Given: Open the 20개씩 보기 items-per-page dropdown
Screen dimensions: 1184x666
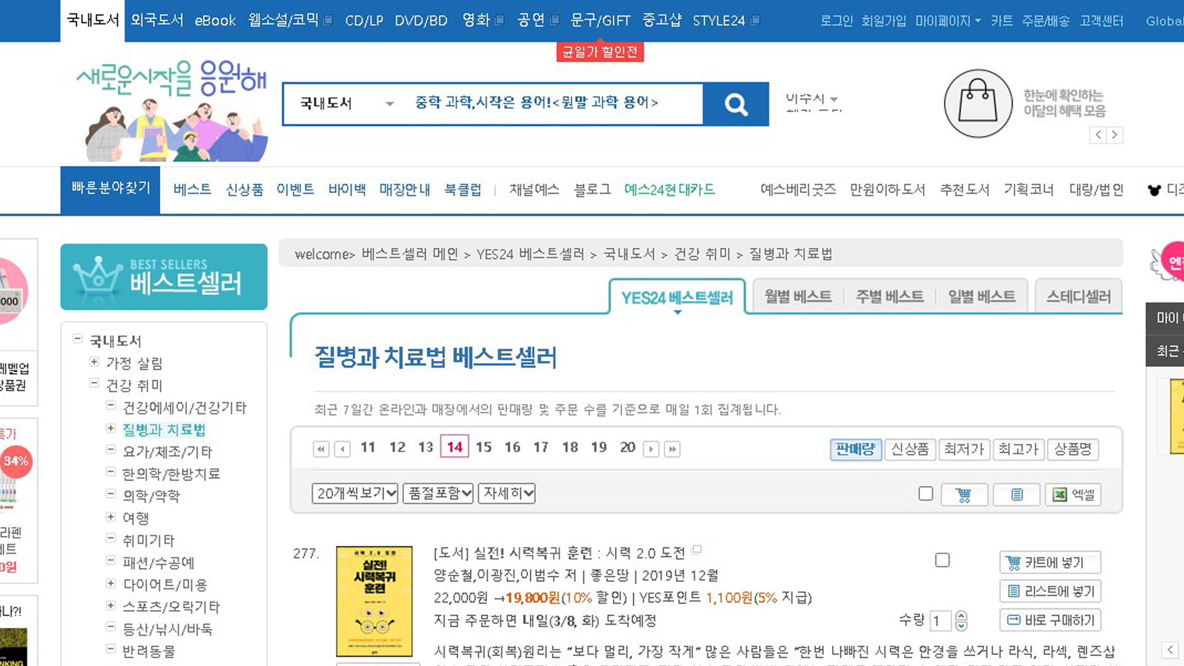Looking at the screenshot, I should pos(355,493).
